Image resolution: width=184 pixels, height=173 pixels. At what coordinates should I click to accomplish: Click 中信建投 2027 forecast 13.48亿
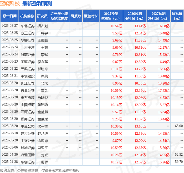(x=164, y=76)
